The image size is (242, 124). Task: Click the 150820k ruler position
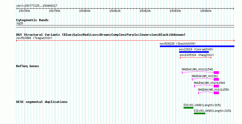(145, 11)
